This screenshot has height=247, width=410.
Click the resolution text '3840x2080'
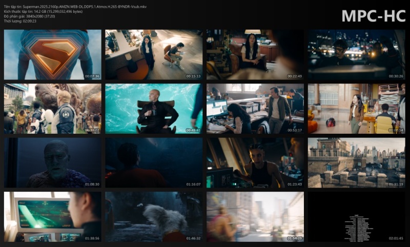(x=35, y=16)
